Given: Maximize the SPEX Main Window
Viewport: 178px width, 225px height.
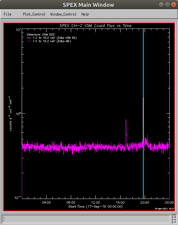Looking at the screenshot, I should (x=167, y=5).
